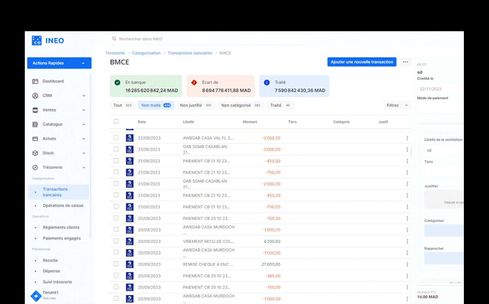Click Ajouter une nouvelle transaction button
Screen dimensions: 489x304
[362, 62]
